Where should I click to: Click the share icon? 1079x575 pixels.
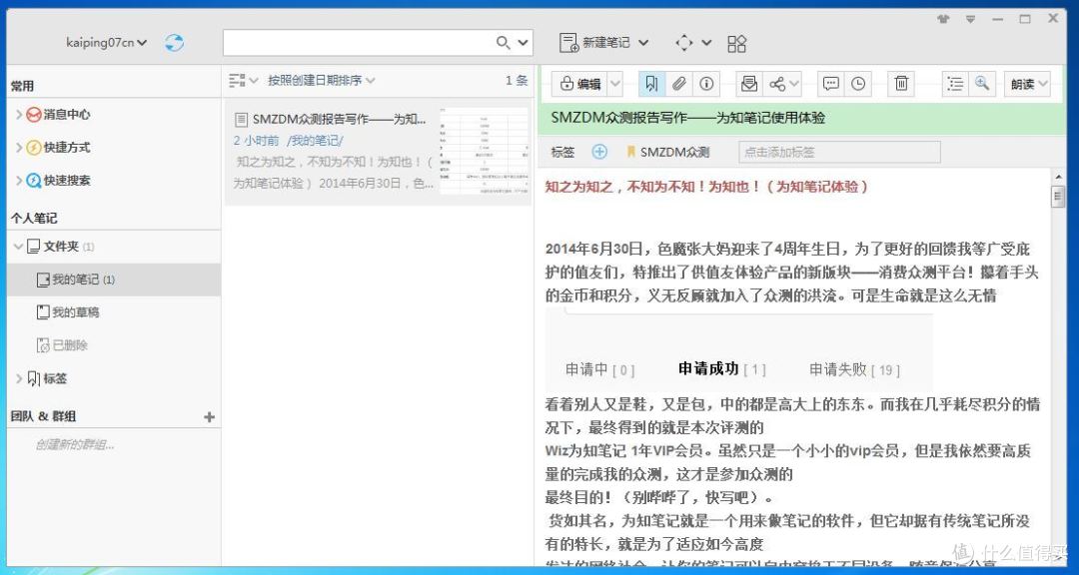pyautogui.click(x=777, y=84)
